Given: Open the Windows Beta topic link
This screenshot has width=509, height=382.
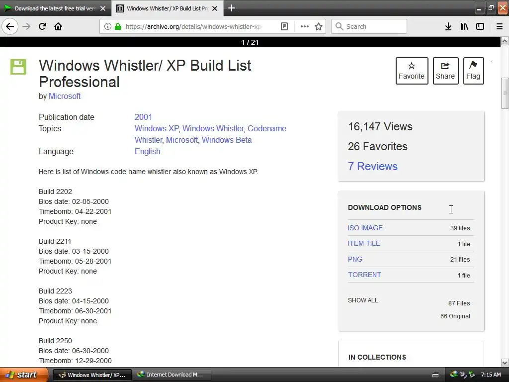Looking at the screenshot, I should coord(227,140).
